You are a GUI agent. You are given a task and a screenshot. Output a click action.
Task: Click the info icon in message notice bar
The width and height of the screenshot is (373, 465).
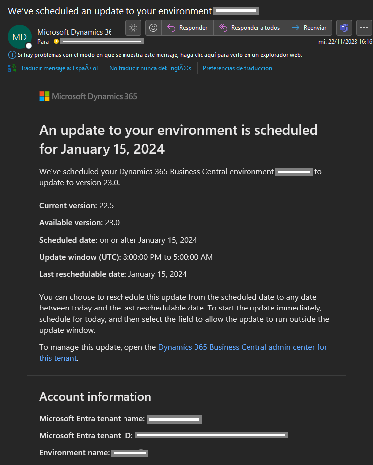[12, 54]
